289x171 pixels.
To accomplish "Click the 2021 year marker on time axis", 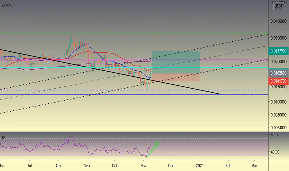I will [x=200, y=166].
